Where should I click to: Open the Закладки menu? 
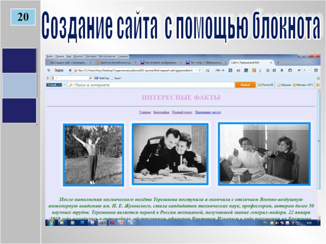tap(91, 56)
